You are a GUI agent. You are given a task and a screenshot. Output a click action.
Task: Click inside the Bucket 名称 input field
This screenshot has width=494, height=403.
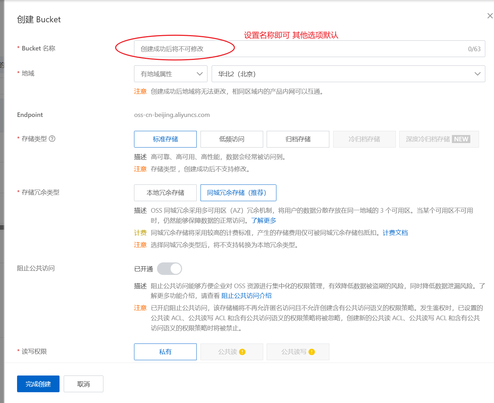click(x=299, y=49)
